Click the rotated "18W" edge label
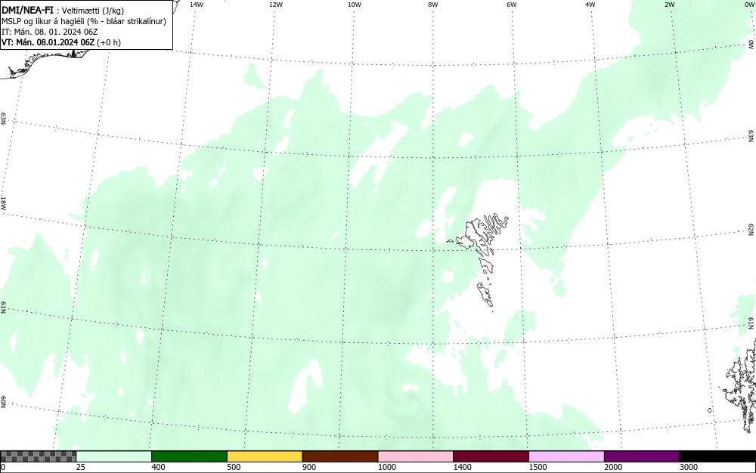 (3, 202)
